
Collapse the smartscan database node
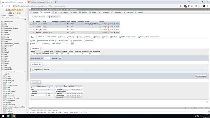point(2,70)
